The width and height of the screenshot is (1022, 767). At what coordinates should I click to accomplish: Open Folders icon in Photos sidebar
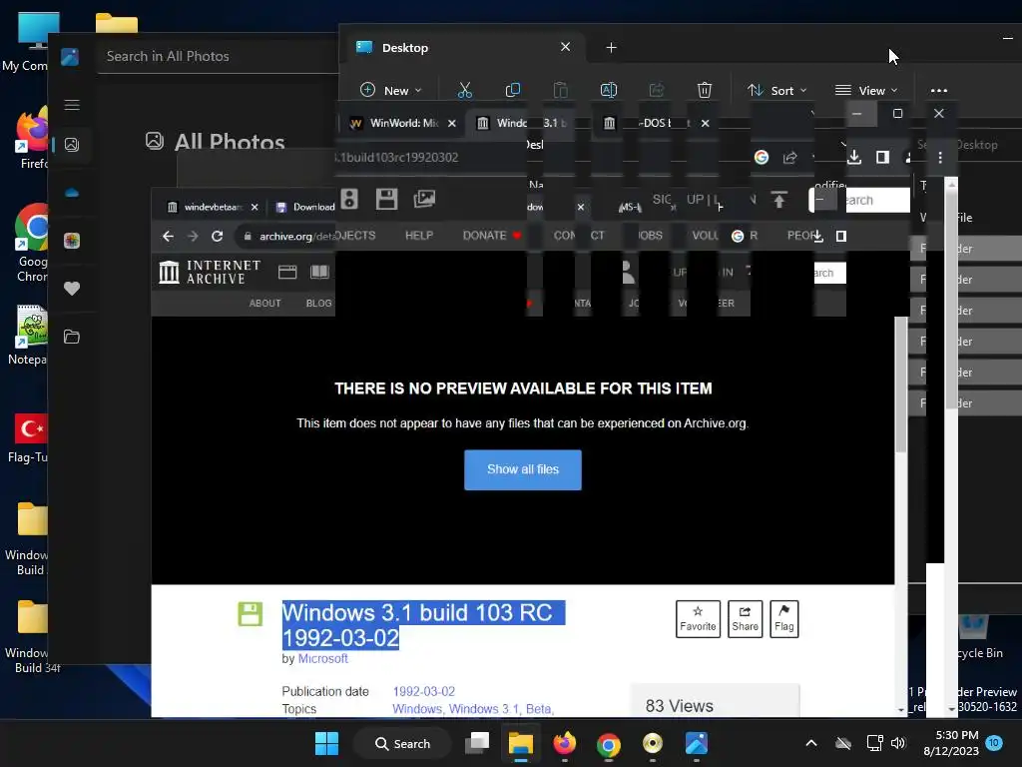[x=72, y=337]
